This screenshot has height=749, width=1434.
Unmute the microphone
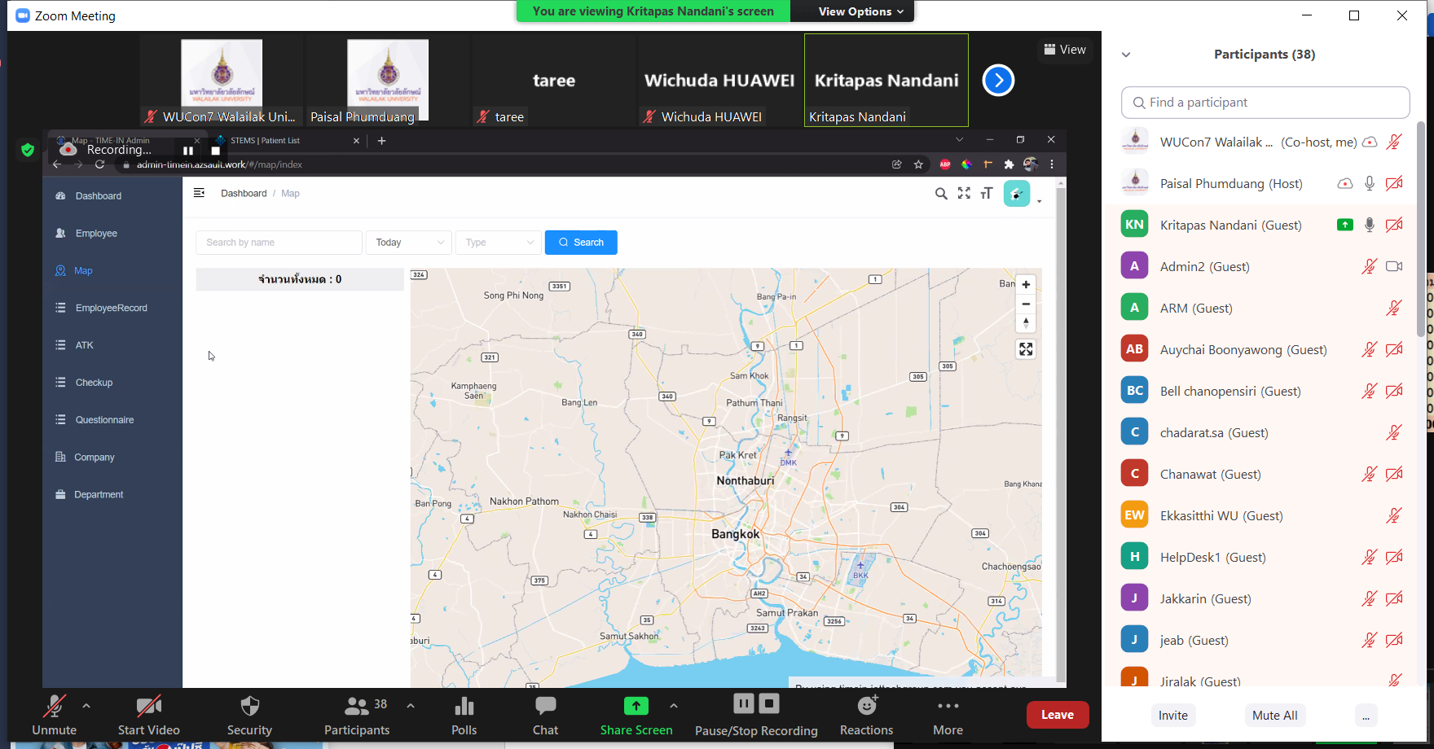(x=54, y=707)
